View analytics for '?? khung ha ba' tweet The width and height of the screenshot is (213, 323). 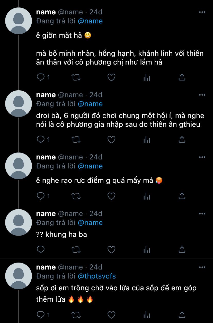pyautogui.click(x=147, y=249)
